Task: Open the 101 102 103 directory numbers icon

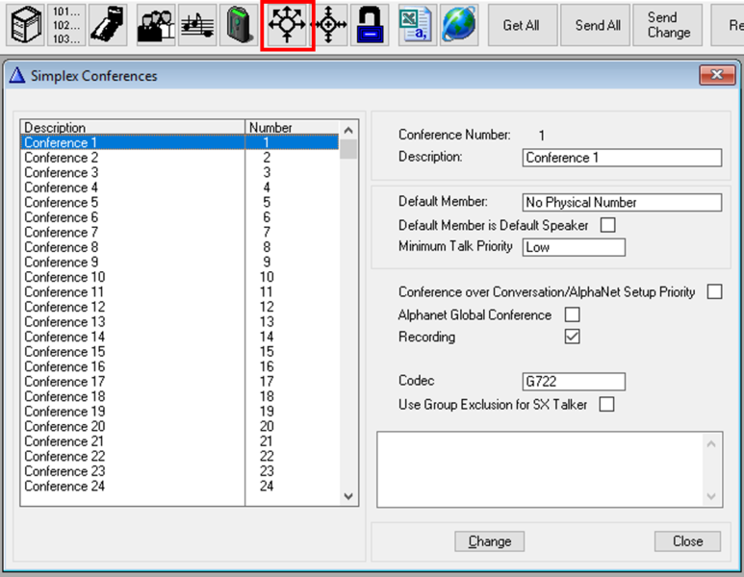Action: (x=67, y=25)
